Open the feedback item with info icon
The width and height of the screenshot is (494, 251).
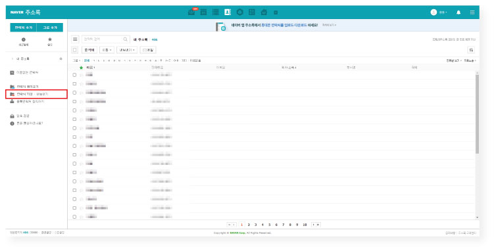26,124
